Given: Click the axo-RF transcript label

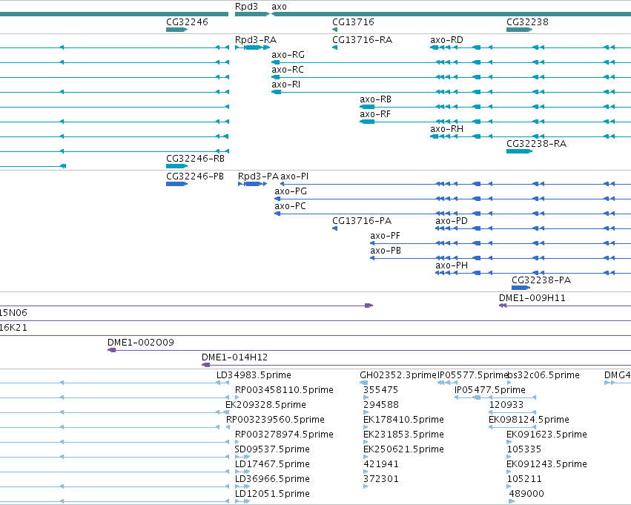Looking at the screenshot, I should tap(375, 114).
